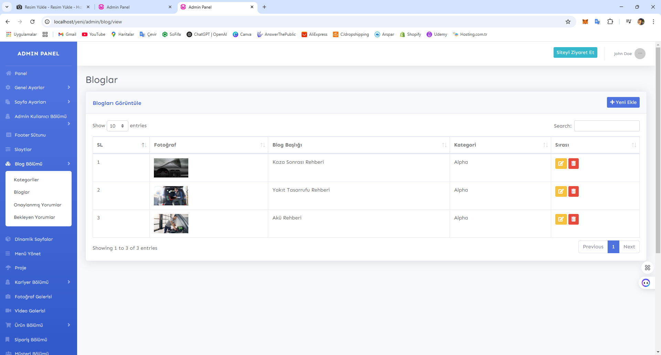Select Kategoriler in the blog submenu
661x355 pixels.
tap(26, 180)
